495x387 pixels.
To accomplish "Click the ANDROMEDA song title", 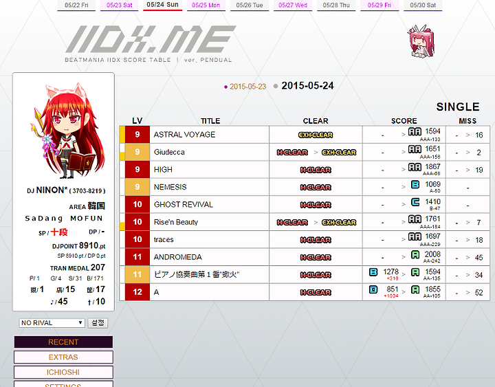I will 178,257.
